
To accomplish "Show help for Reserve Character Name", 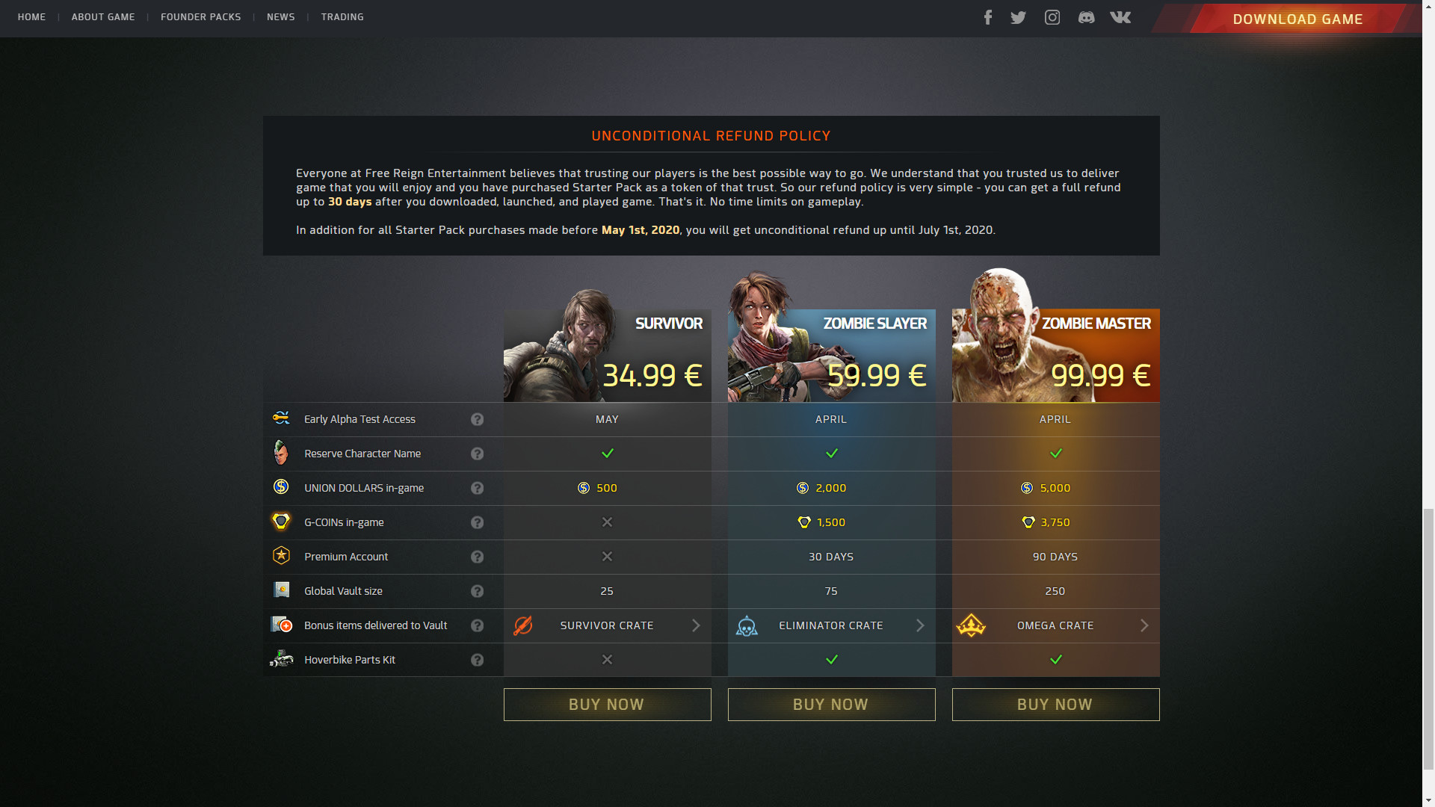I will coord(477,454).
